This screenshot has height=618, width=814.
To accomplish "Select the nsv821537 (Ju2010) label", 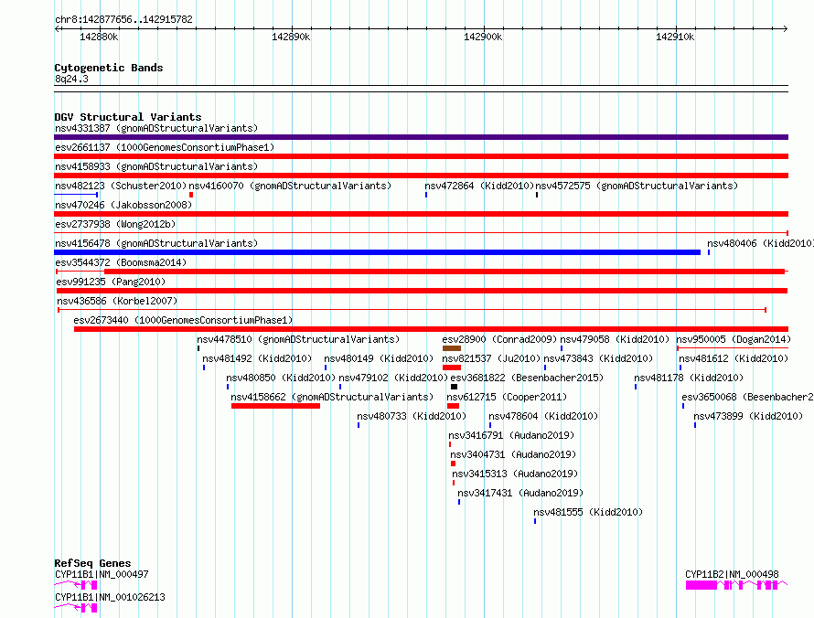I will 491,358.
